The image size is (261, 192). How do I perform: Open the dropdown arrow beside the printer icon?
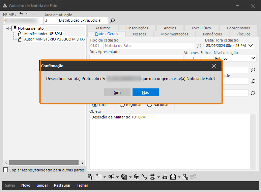tap(158, 177)
